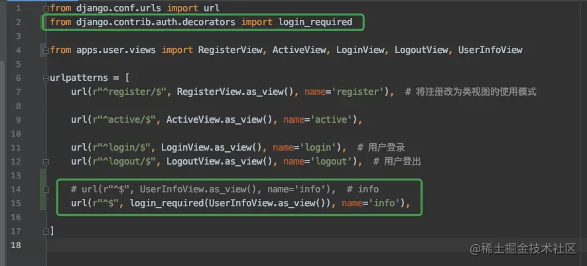Collapse the import fold marker on line 4
Screen dimensions: 587x266
pos(46,50)
